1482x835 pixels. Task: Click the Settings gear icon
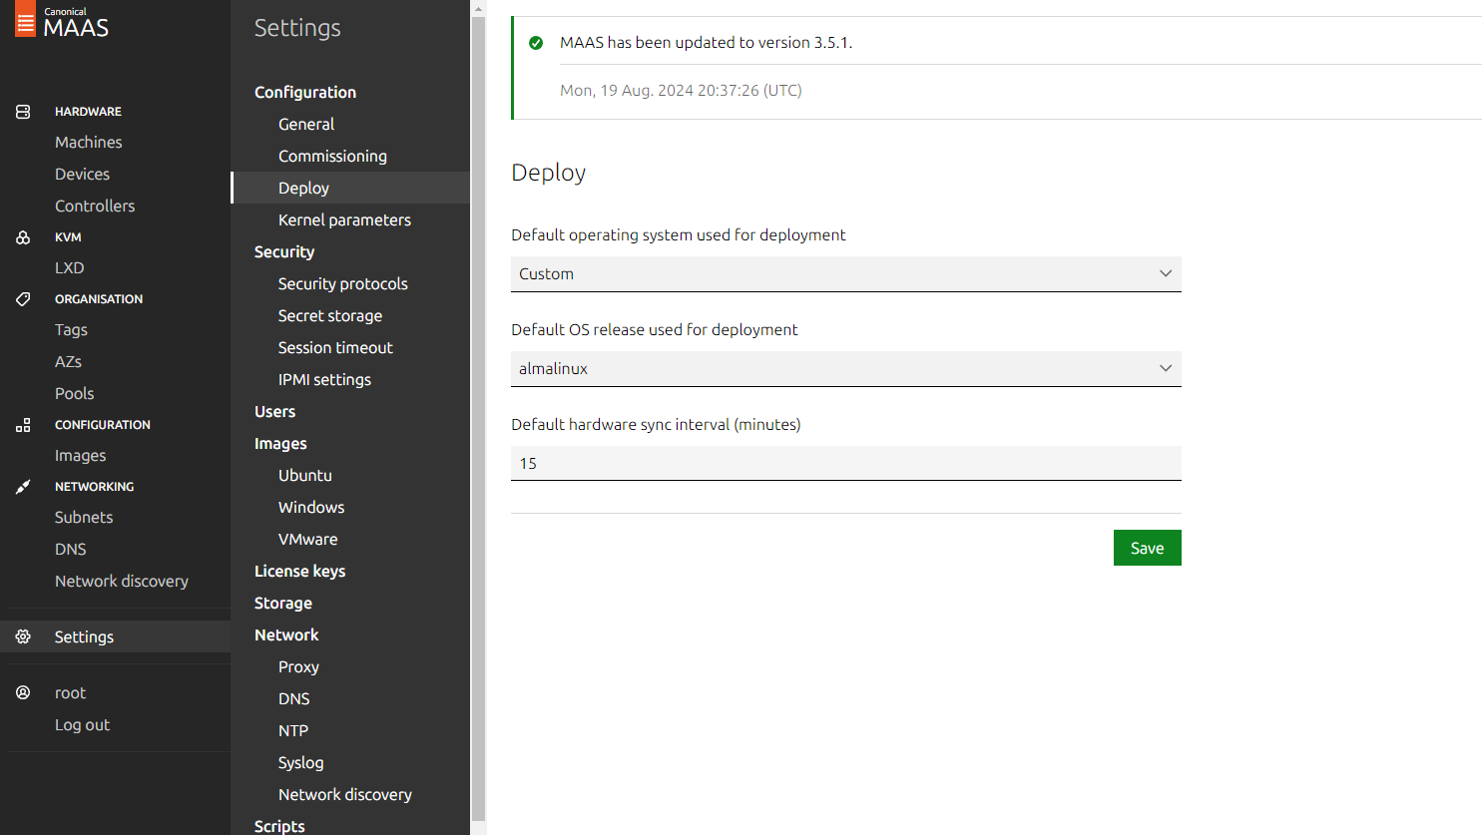[23, 636]
